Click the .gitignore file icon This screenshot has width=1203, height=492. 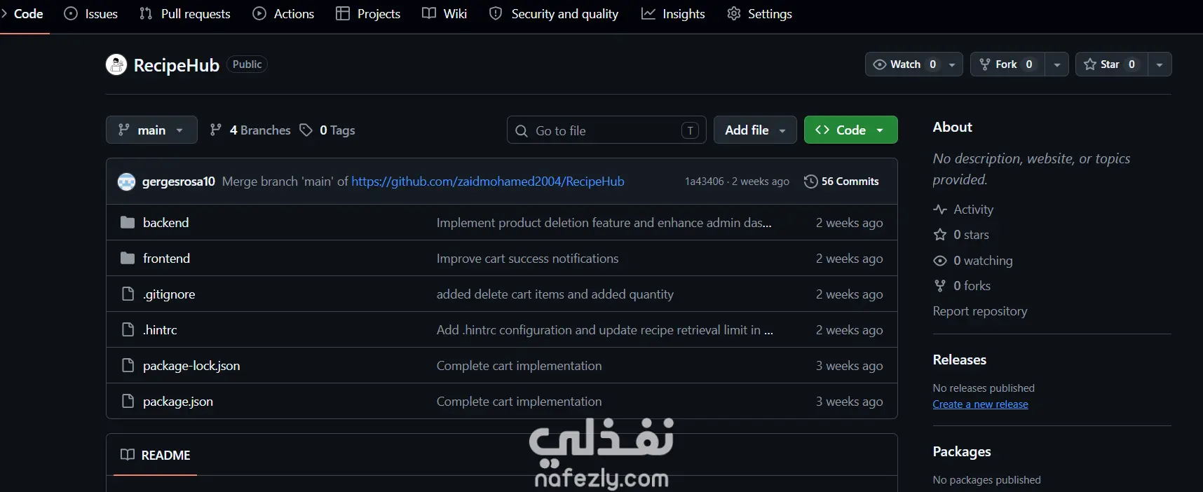pos(128,294)
